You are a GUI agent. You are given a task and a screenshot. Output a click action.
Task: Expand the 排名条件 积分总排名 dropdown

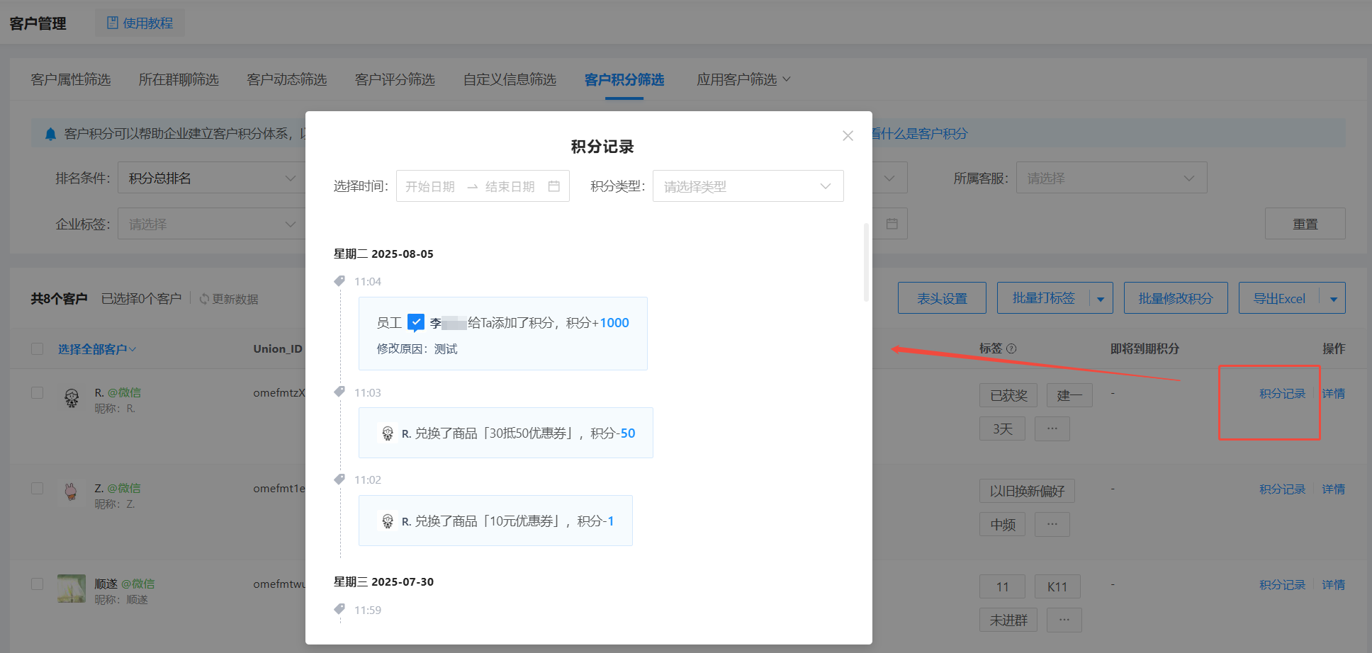[x=211, y=178]
